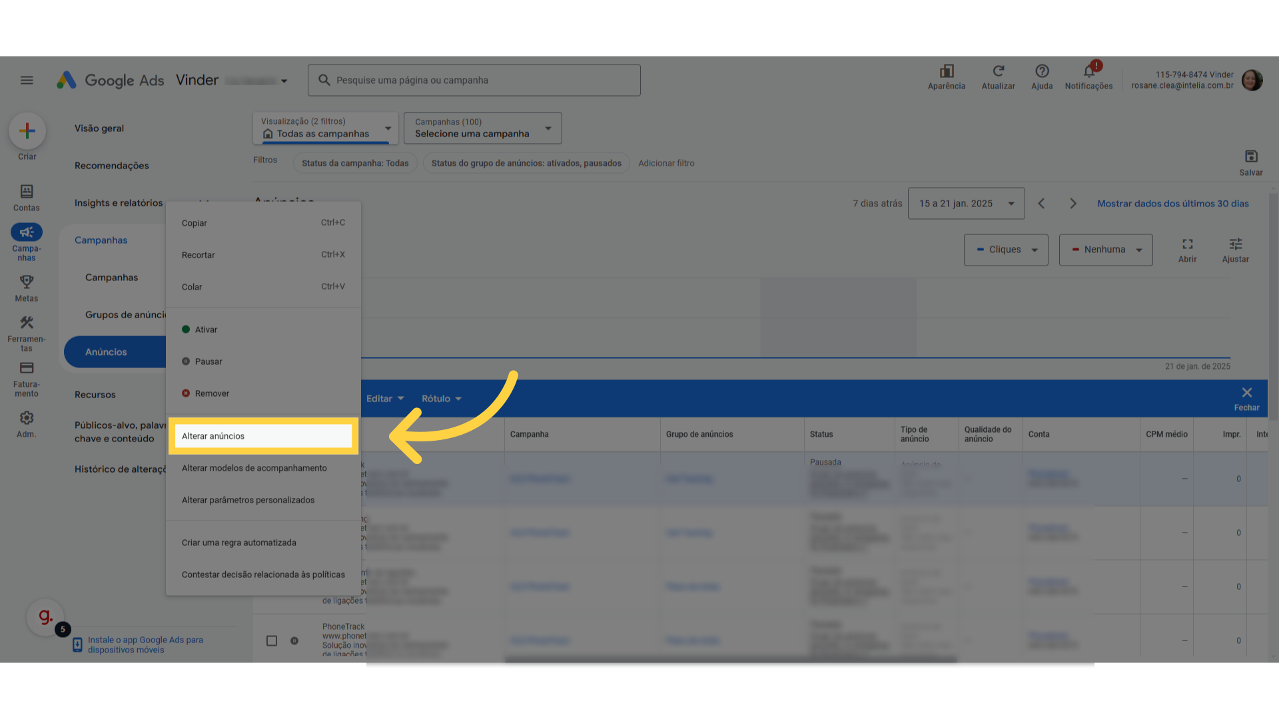Screen dimensions: 1279x719
Task: Click the Adicionar filtro link
Action: click(666, 163)
